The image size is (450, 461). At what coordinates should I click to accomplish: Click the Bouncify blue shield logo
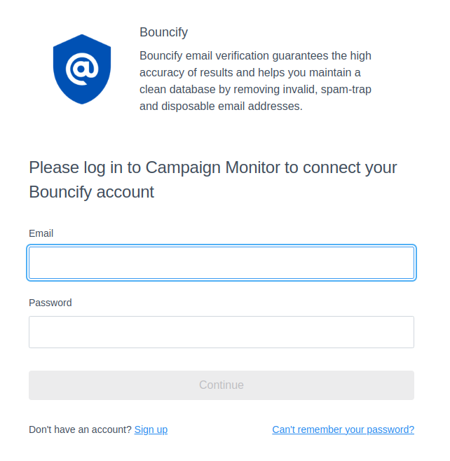pos(82,69)
